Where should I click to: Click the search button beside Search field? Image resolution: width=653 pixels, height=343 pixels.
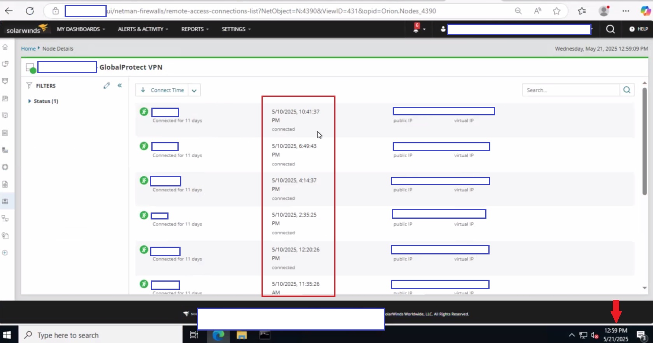pyautogui.click(x=627, y=90)
